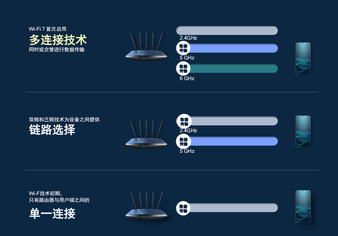The width and height of the screenshot is (338, 236).
Task: Click 数据传输 badge on top section's 5 GHz bar
Action: pos(183,48)
